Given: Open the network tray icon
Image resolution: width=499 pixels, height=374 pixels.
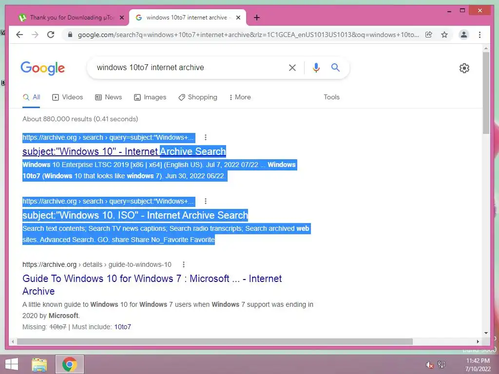Looking at the screenshot, I should (x=441, y=365).
